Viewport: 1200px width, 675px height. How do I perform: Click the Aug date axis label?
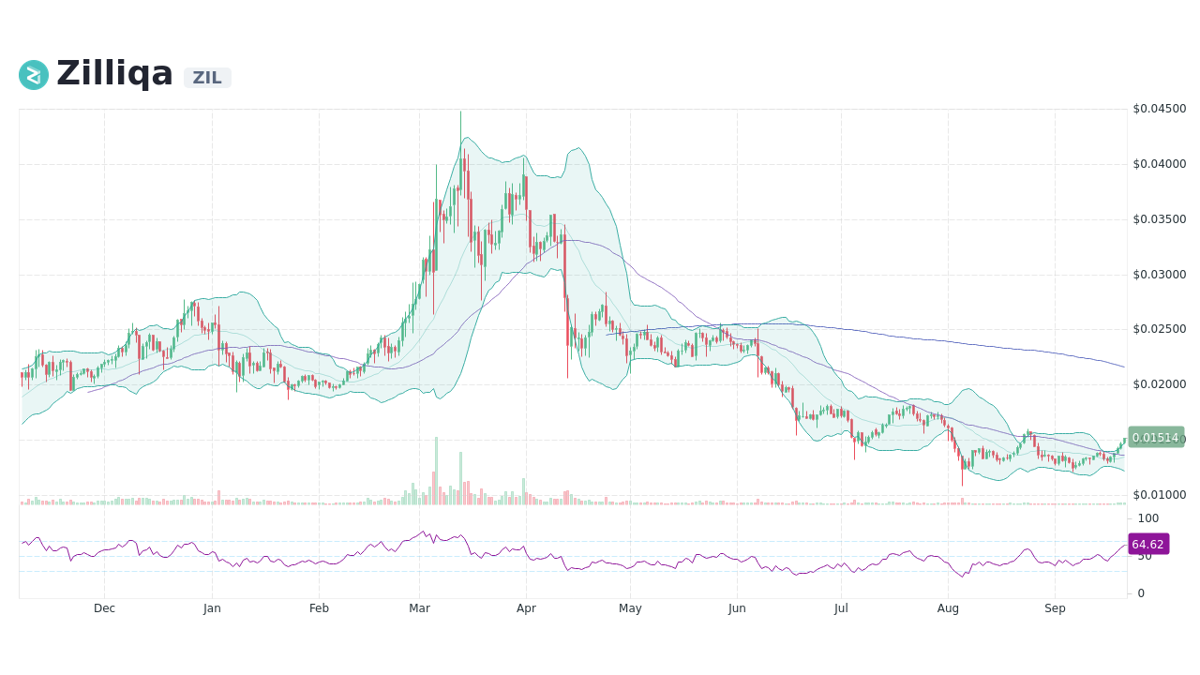[948, 608]
